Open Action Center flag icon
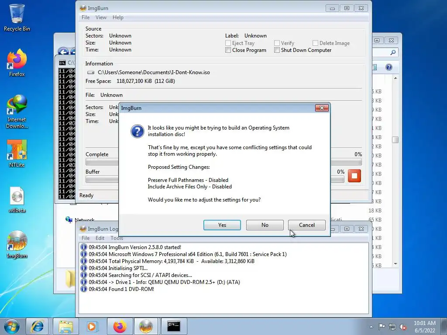The image size is (447, 335). point(382,327)
